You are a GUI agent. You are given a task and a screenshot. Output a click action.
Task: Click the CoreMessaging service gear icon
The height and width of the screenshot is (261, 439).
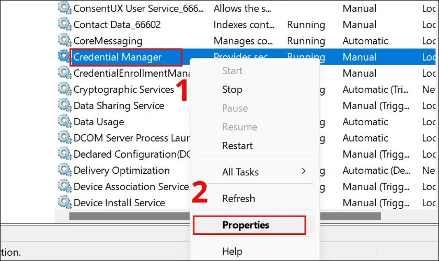pyautogui.click(x=65, y=41)
